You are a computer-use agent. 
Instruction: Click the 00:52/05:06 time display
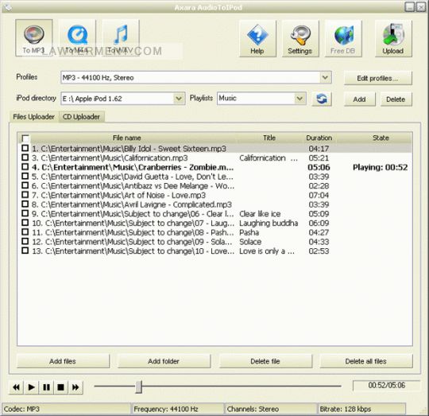[x=387, y=385]
